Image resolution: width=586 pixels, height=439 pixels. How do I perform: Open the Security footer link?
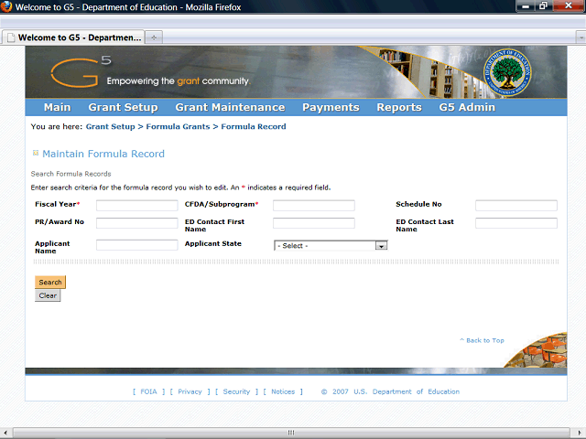click(236, 391)
